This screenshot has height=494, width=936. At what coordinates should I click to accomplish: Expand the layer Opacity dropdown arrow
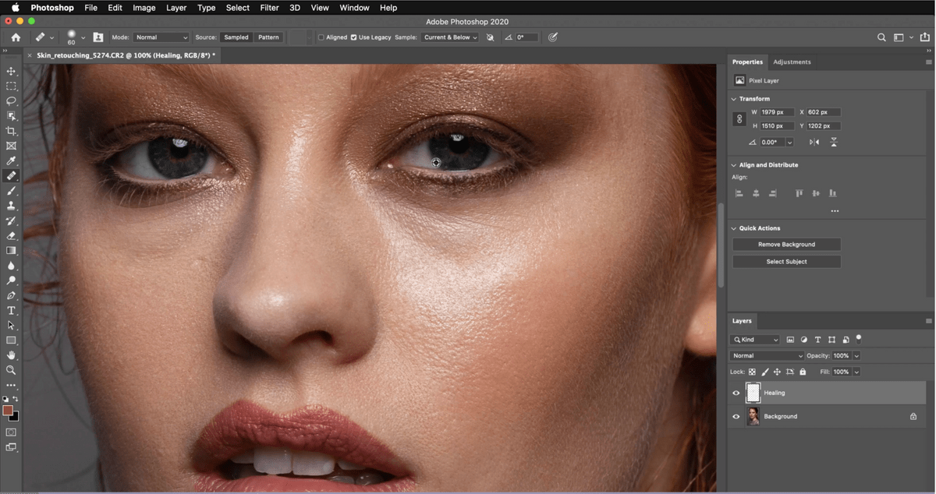(856, 356)
